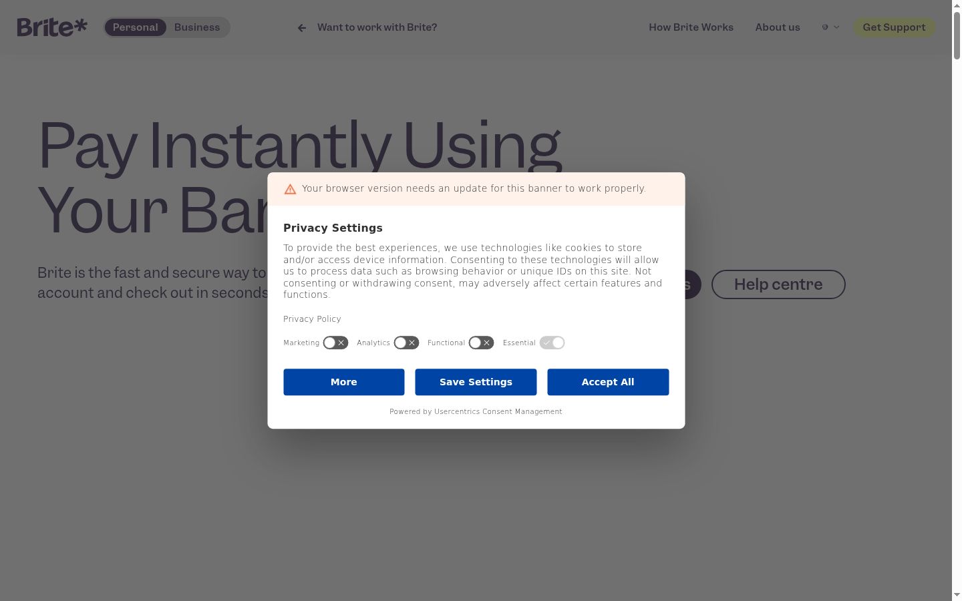962x601 pixels.
Task: Open How Brite Works menu item
Action: (x=691, y=27)
